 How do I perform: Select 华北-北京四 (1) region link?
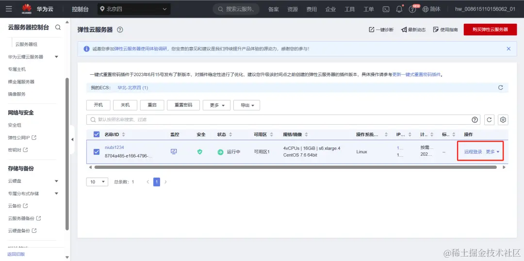coord(132,87)
